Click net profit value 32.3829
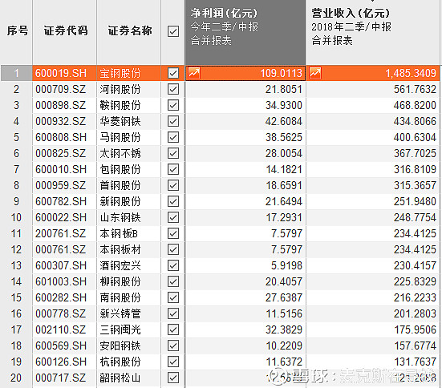The height and width of the screenshot is (388, 442). (284, 329)
